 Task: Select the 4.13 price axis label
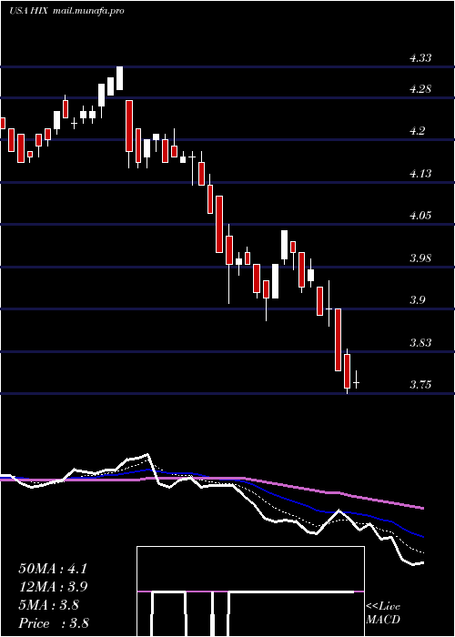(420, 174)
